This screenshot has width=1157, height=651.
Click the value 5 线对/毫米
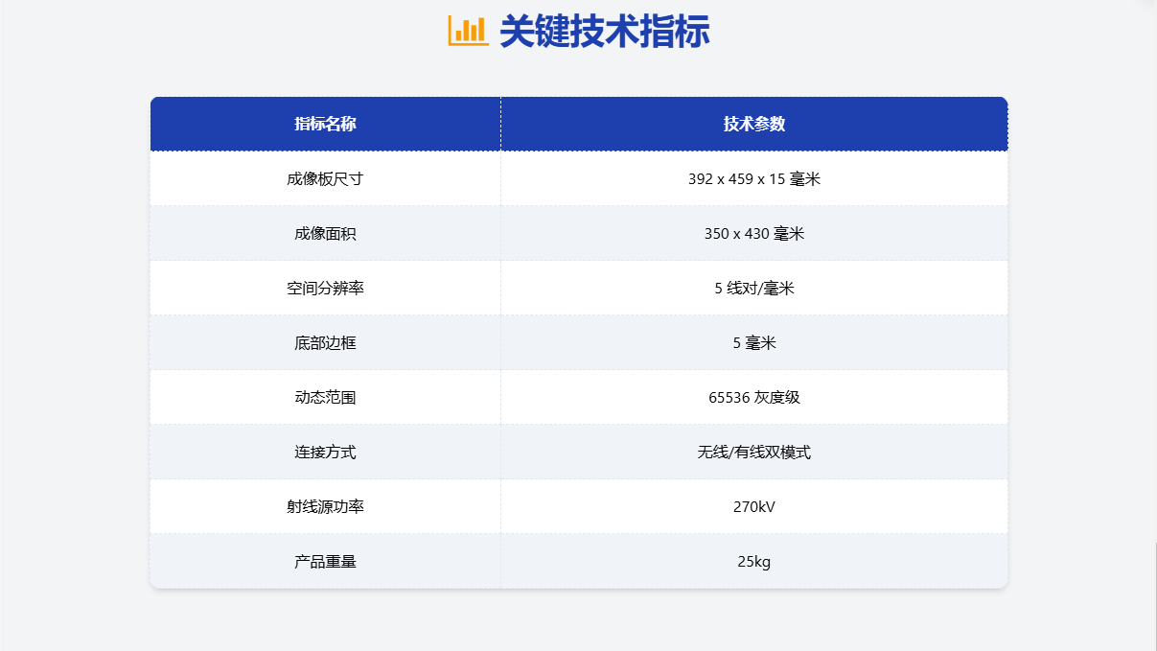tap(753, 288)
